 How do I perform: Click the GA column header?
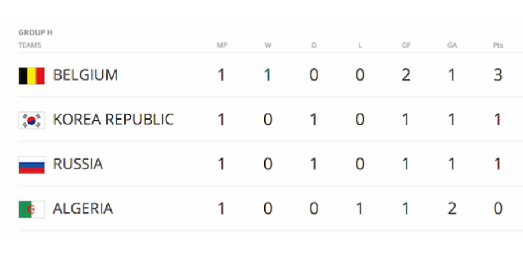tap(452, 45)
